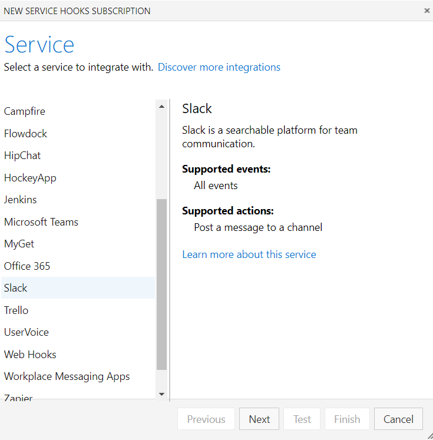Screen dimensions: 433x440
Task: Select MyGet service entry
Action: tap(19, 244)
